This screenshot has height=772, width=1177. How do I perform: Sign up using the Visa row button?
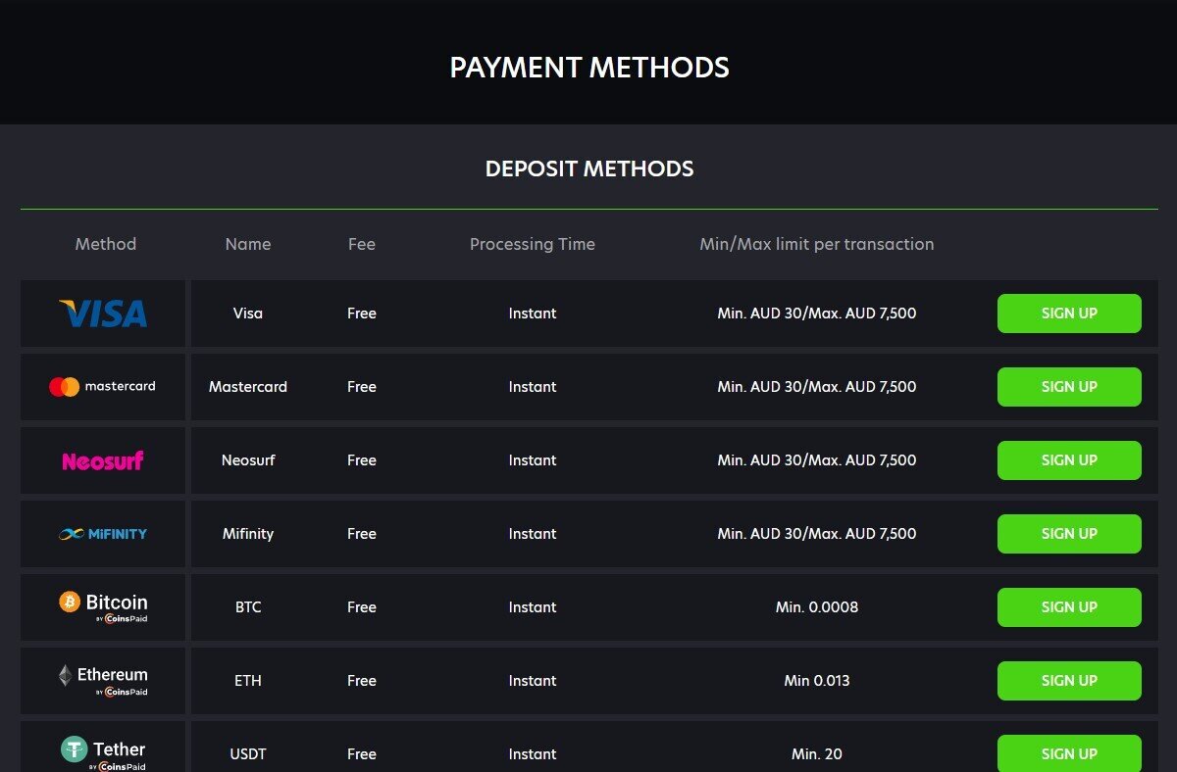click(1069, 314)
